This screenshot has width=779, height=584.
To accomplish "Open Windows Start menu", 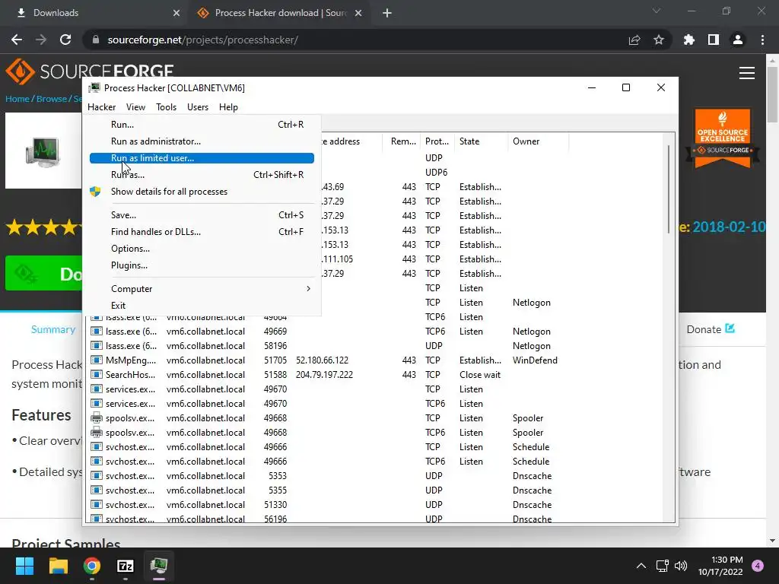I will [24, 566].
